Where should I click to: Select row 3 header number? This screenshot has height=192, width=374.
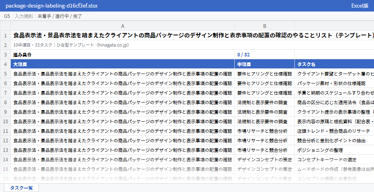click(x=5, y=54)
